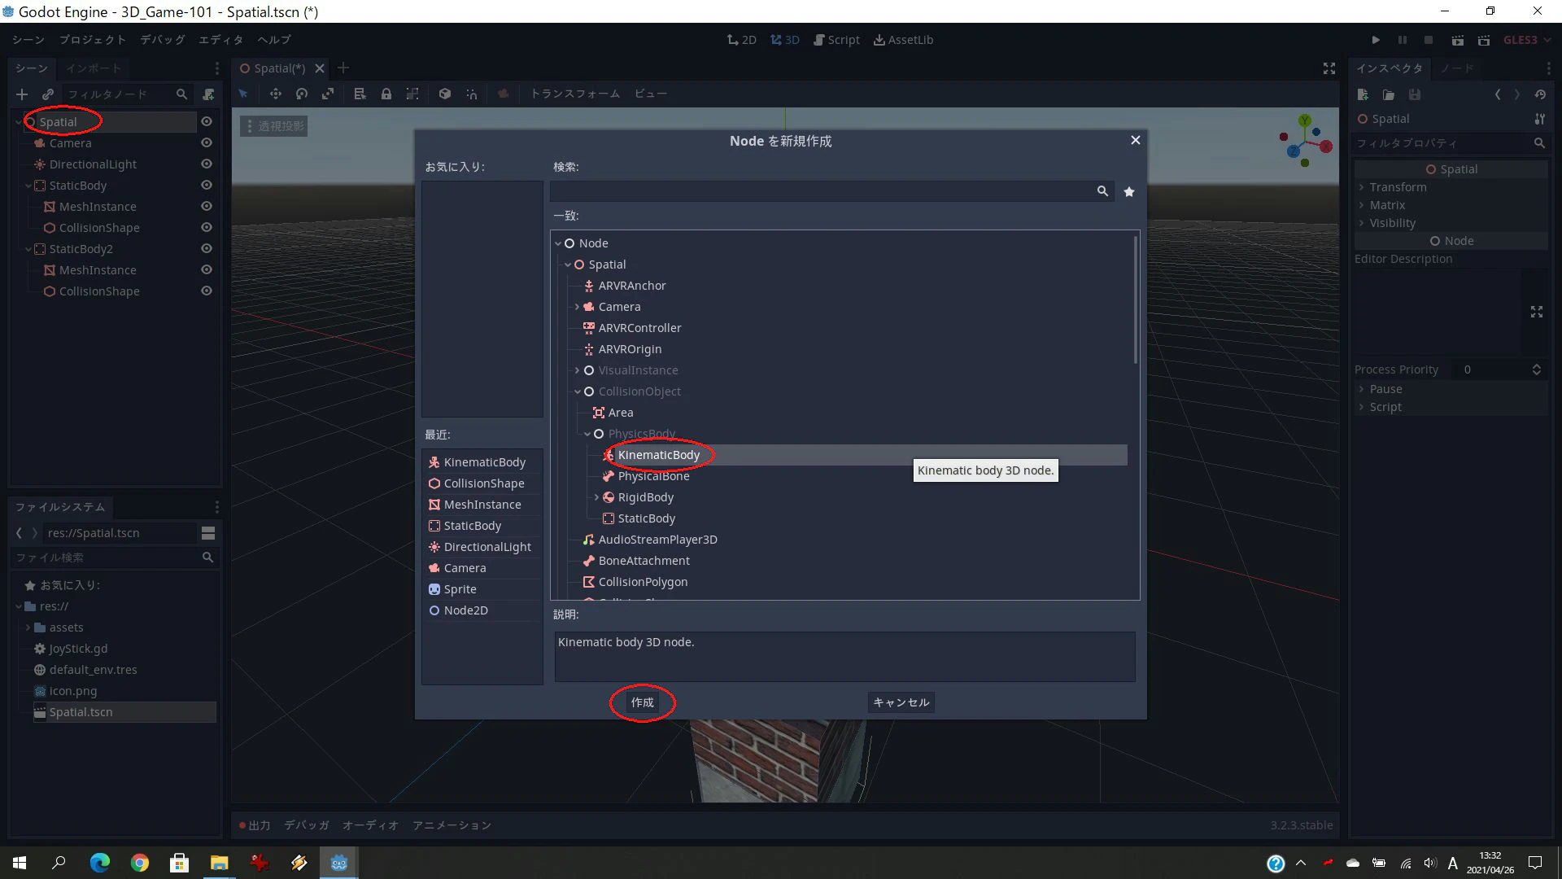Screen dimensions: 1562x879
Task: Click the add child node plus icon
Action: coord(22,94)
